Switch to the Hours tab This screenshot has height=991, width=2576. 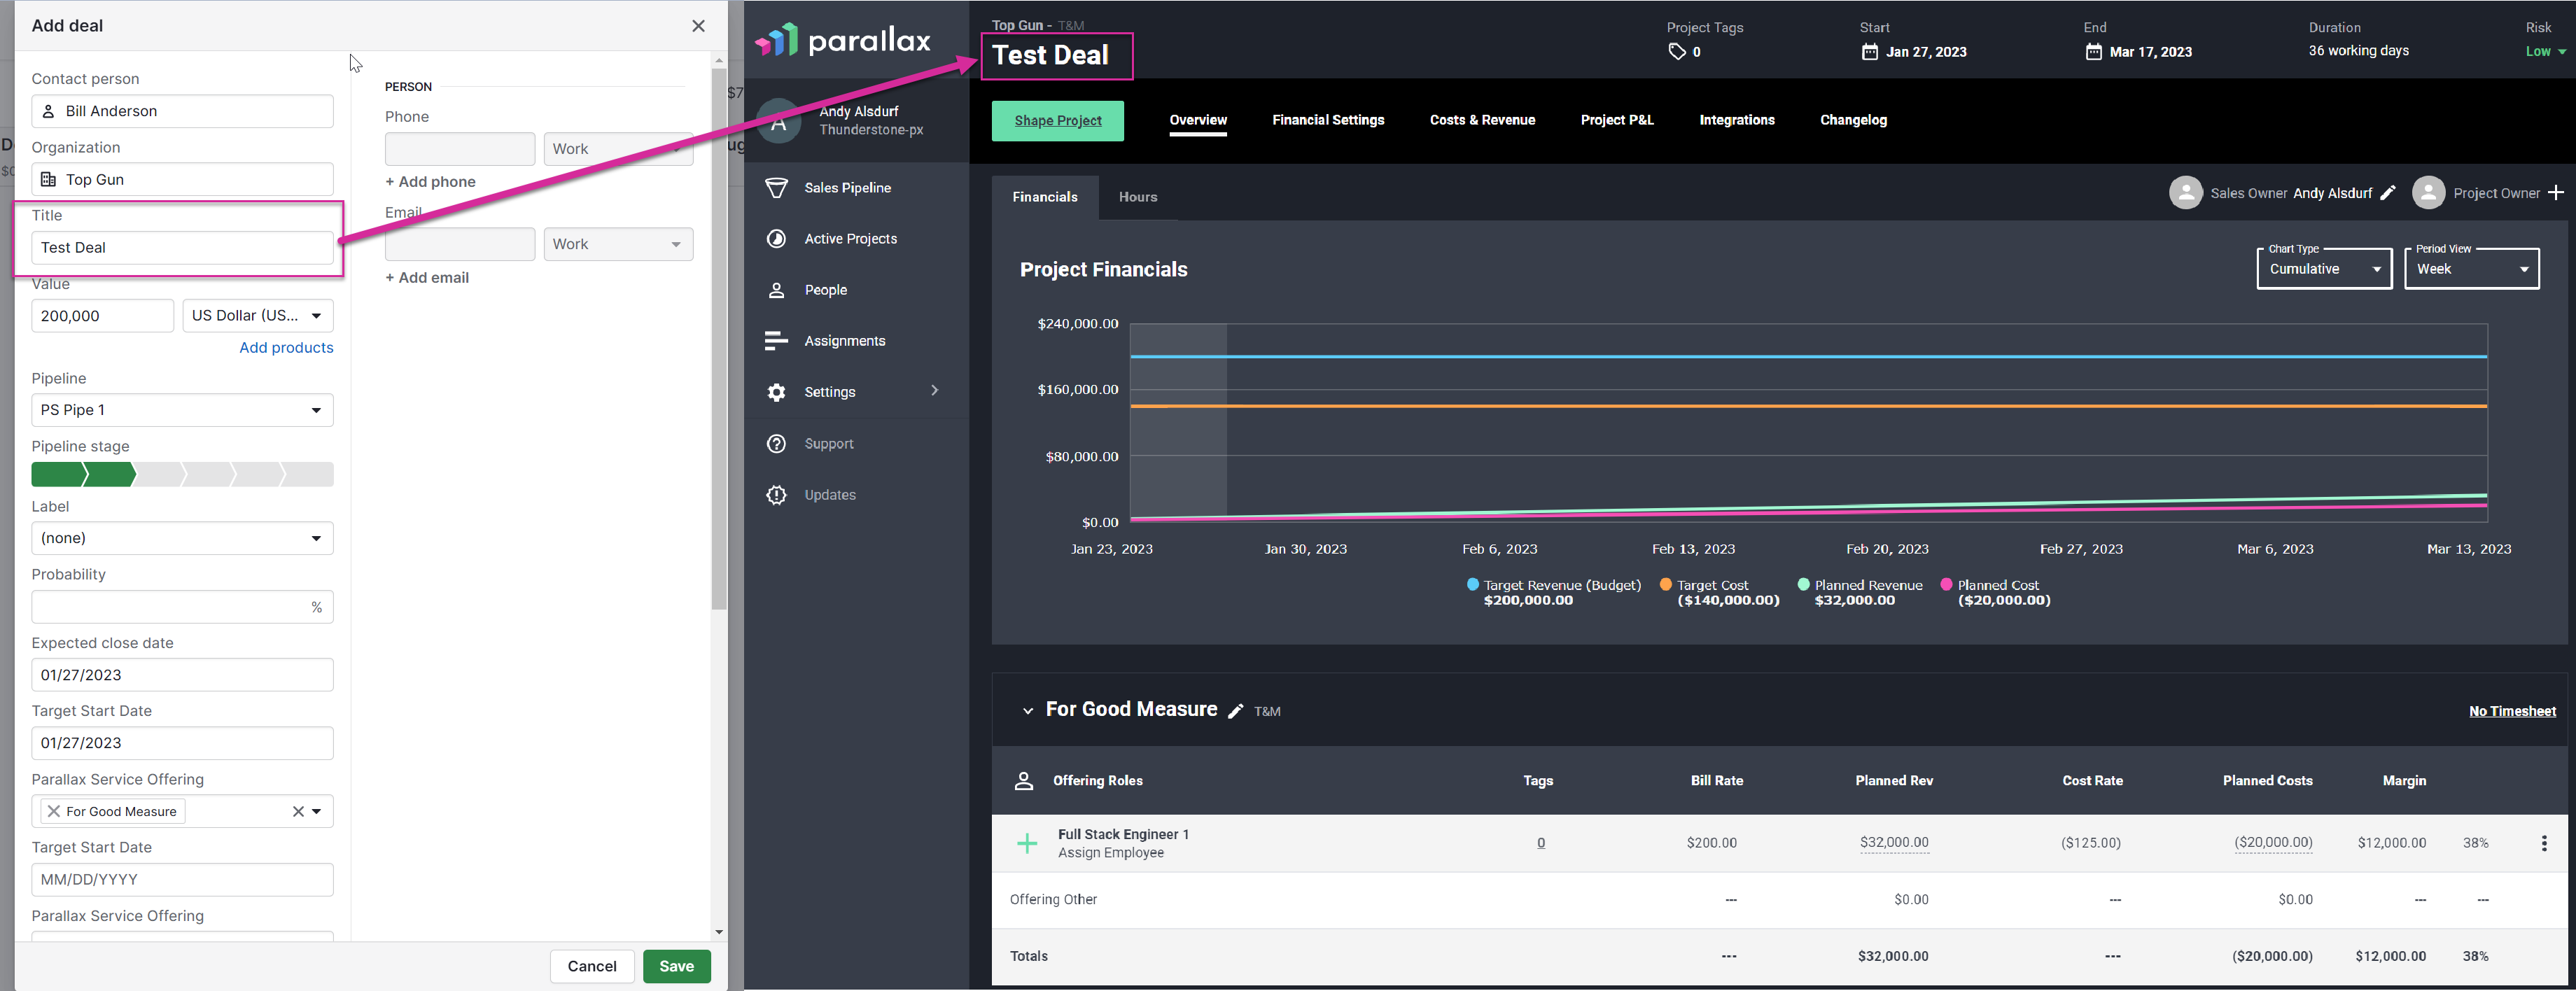(x=1138, y=197)
